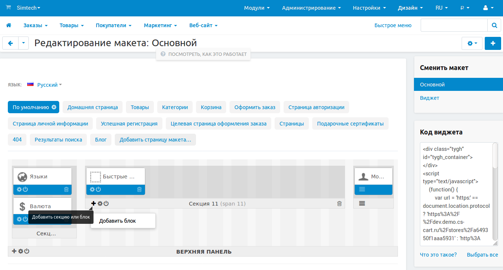Open the Модули dropdown menu
This screenshot has height=270, width=503.
(257, 8)
